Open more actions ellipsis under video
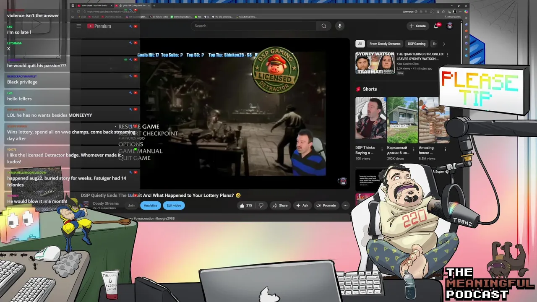This screenshot has width=537, height=302. (345, 206)
